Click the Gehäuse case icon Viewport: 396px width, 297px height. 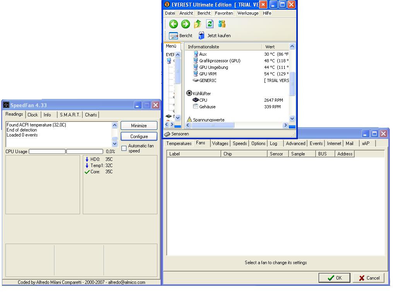point(195,106)
